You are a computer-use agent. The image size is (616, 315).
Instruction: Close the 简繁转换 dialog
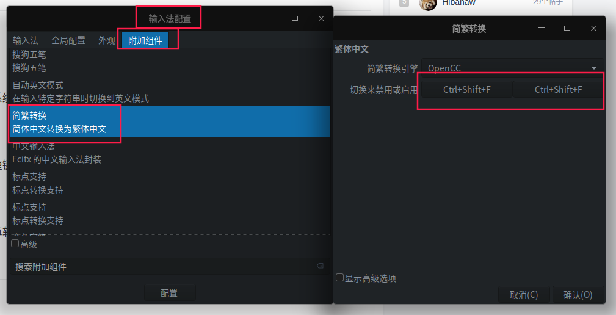point(593,28)
